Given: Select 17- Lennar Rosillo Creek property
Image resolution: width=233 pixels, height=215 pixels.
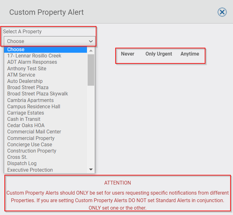Looking at the screenshot, I should coord(46,56).
